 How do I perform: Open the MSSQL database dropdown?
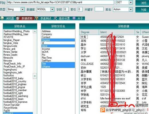(x=52, y=9)
